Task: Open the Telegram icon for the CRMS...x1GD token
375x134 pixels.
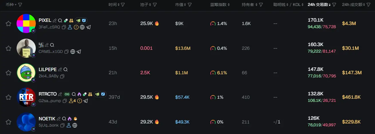Action: 79,52
